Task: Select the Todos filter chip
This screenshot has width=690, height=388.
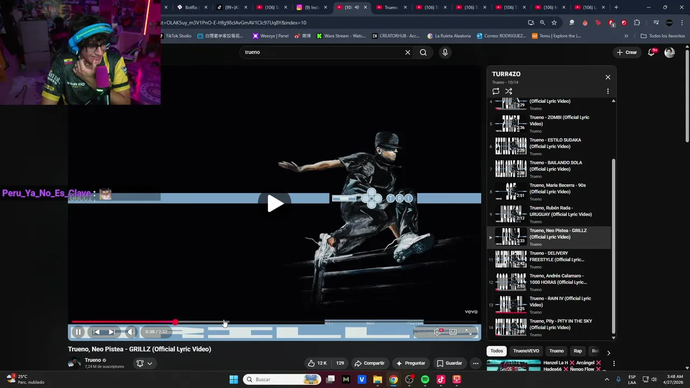Action: click(x=496, y=351)
